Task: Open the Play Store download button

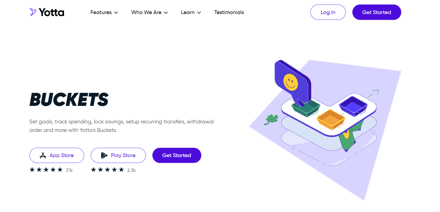Action: 118,155
